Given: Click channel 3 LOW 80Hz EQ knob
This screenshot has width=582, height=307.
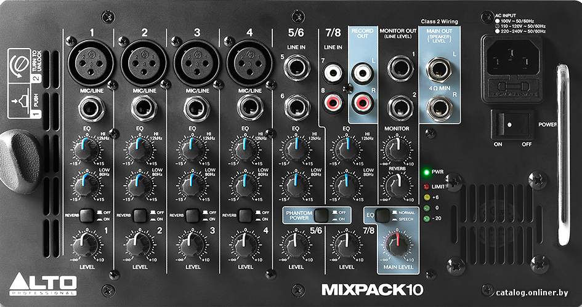Looking at the screenshot, I should click(x=193, y=185).
